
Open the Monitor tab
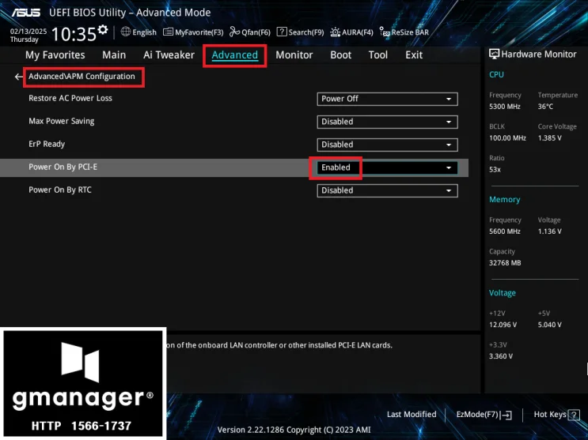click(294, 55)
